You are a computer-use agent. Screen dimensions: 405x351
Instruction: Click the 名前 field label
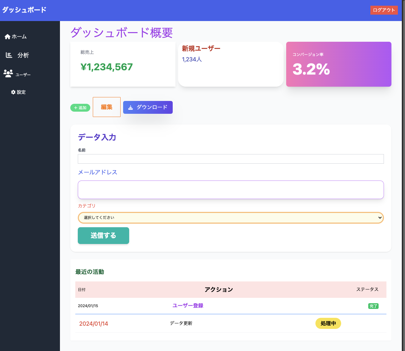(x=82, y=150)
